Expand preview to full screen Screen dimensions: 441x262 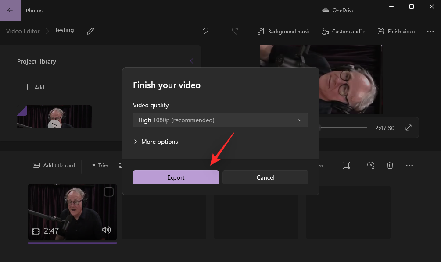pyautogui.click(x=409, y=127)
